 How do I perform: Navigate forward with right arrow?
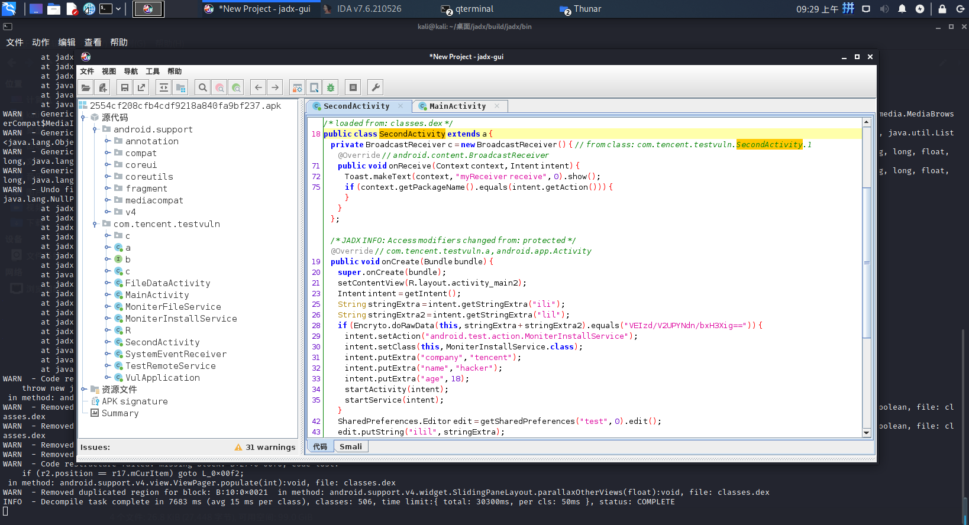(275, 87)
